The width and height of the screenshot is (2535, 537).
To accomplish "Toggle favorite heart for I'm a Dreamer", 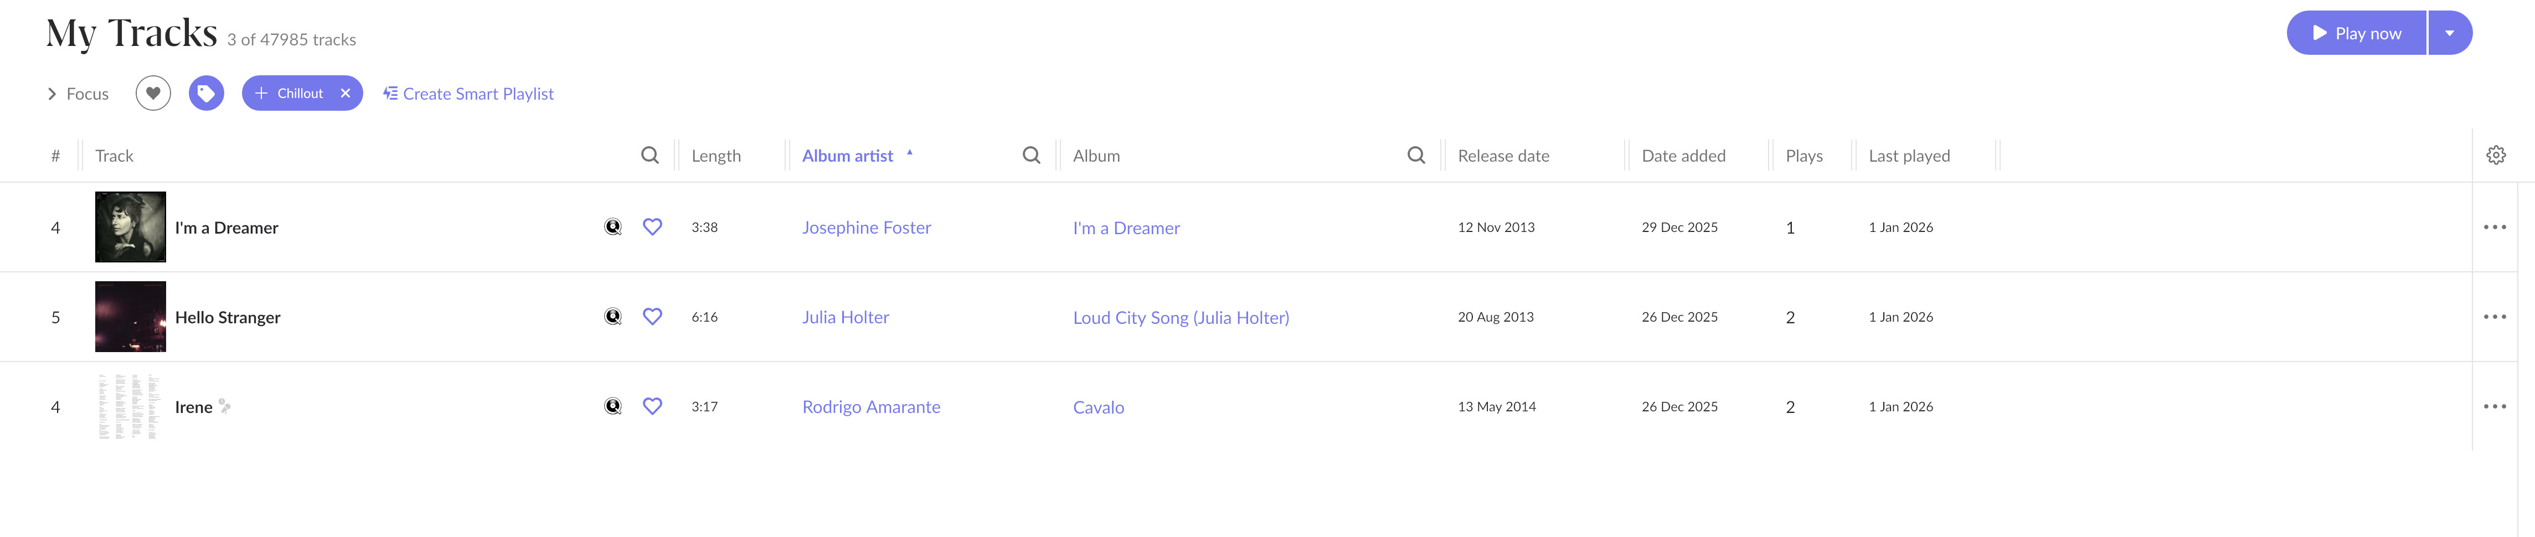I will pos(651,227).
